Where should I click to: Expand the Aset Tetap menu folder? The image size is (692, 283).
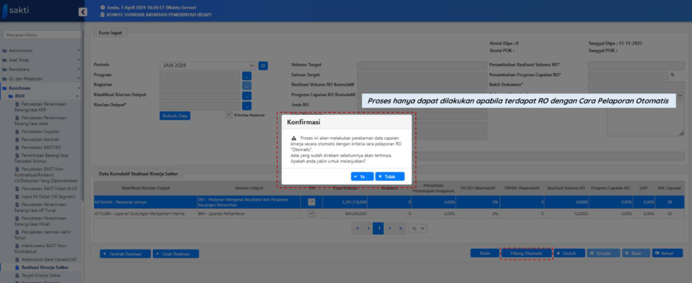tap(20, 59)
